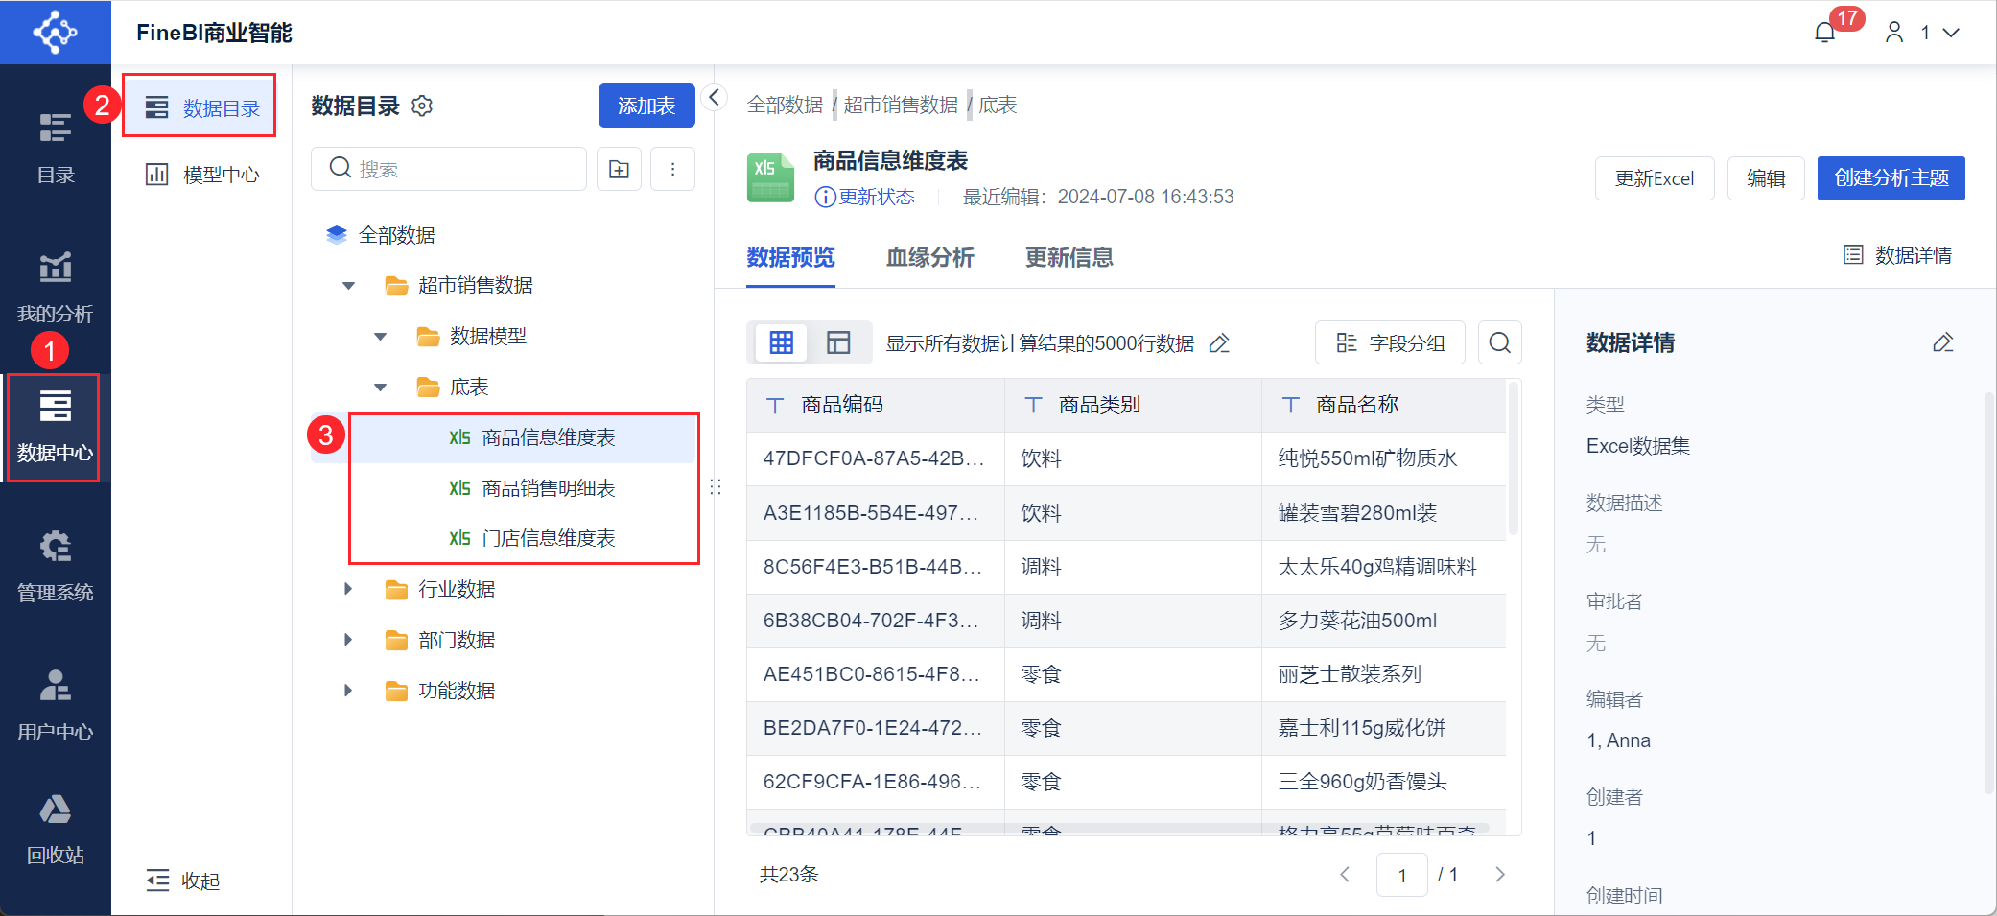Click the search box in 数据目录

449,169
